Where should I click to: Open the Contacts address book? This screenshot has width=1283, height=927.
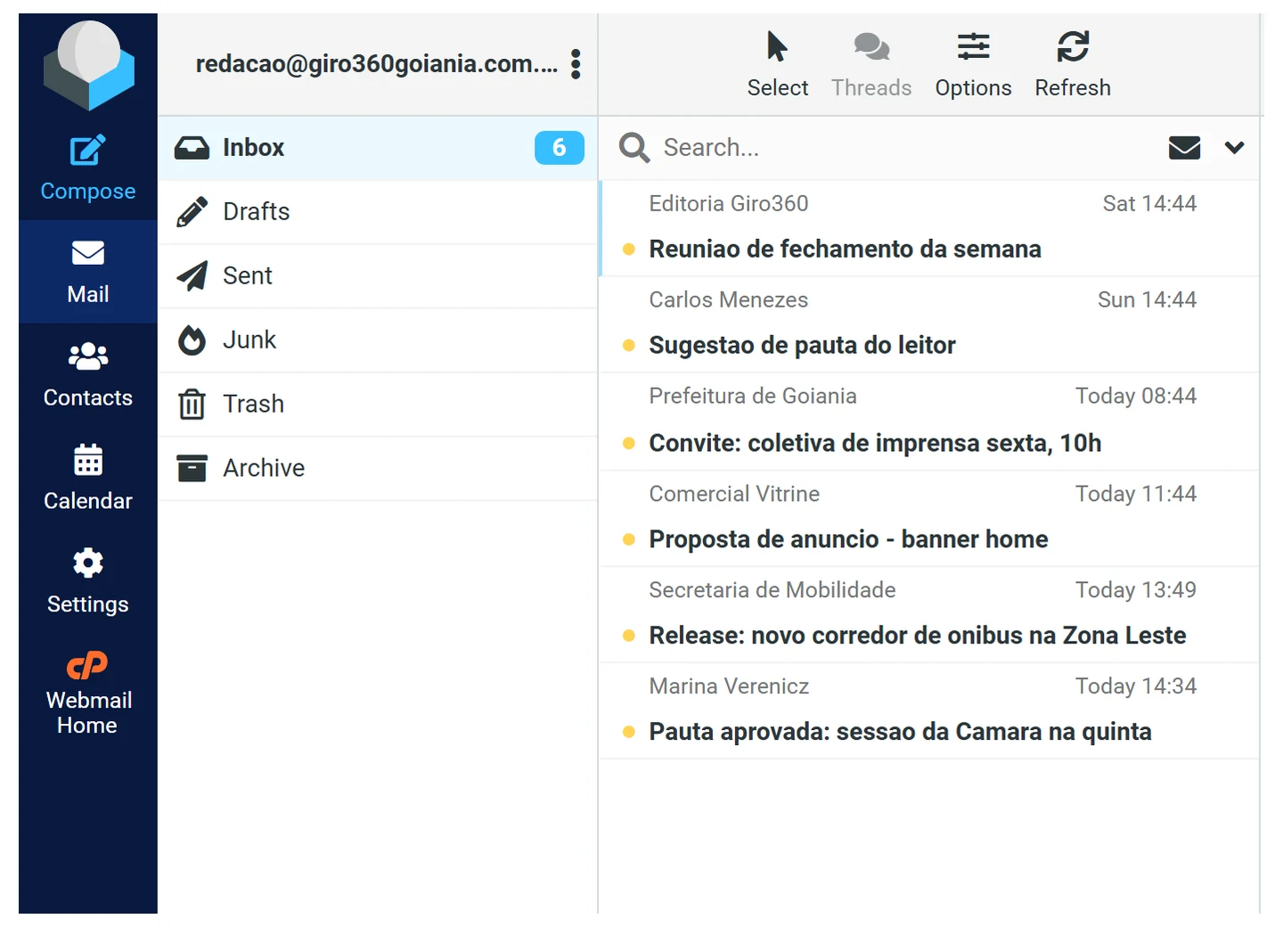click(x=88, y=375)
